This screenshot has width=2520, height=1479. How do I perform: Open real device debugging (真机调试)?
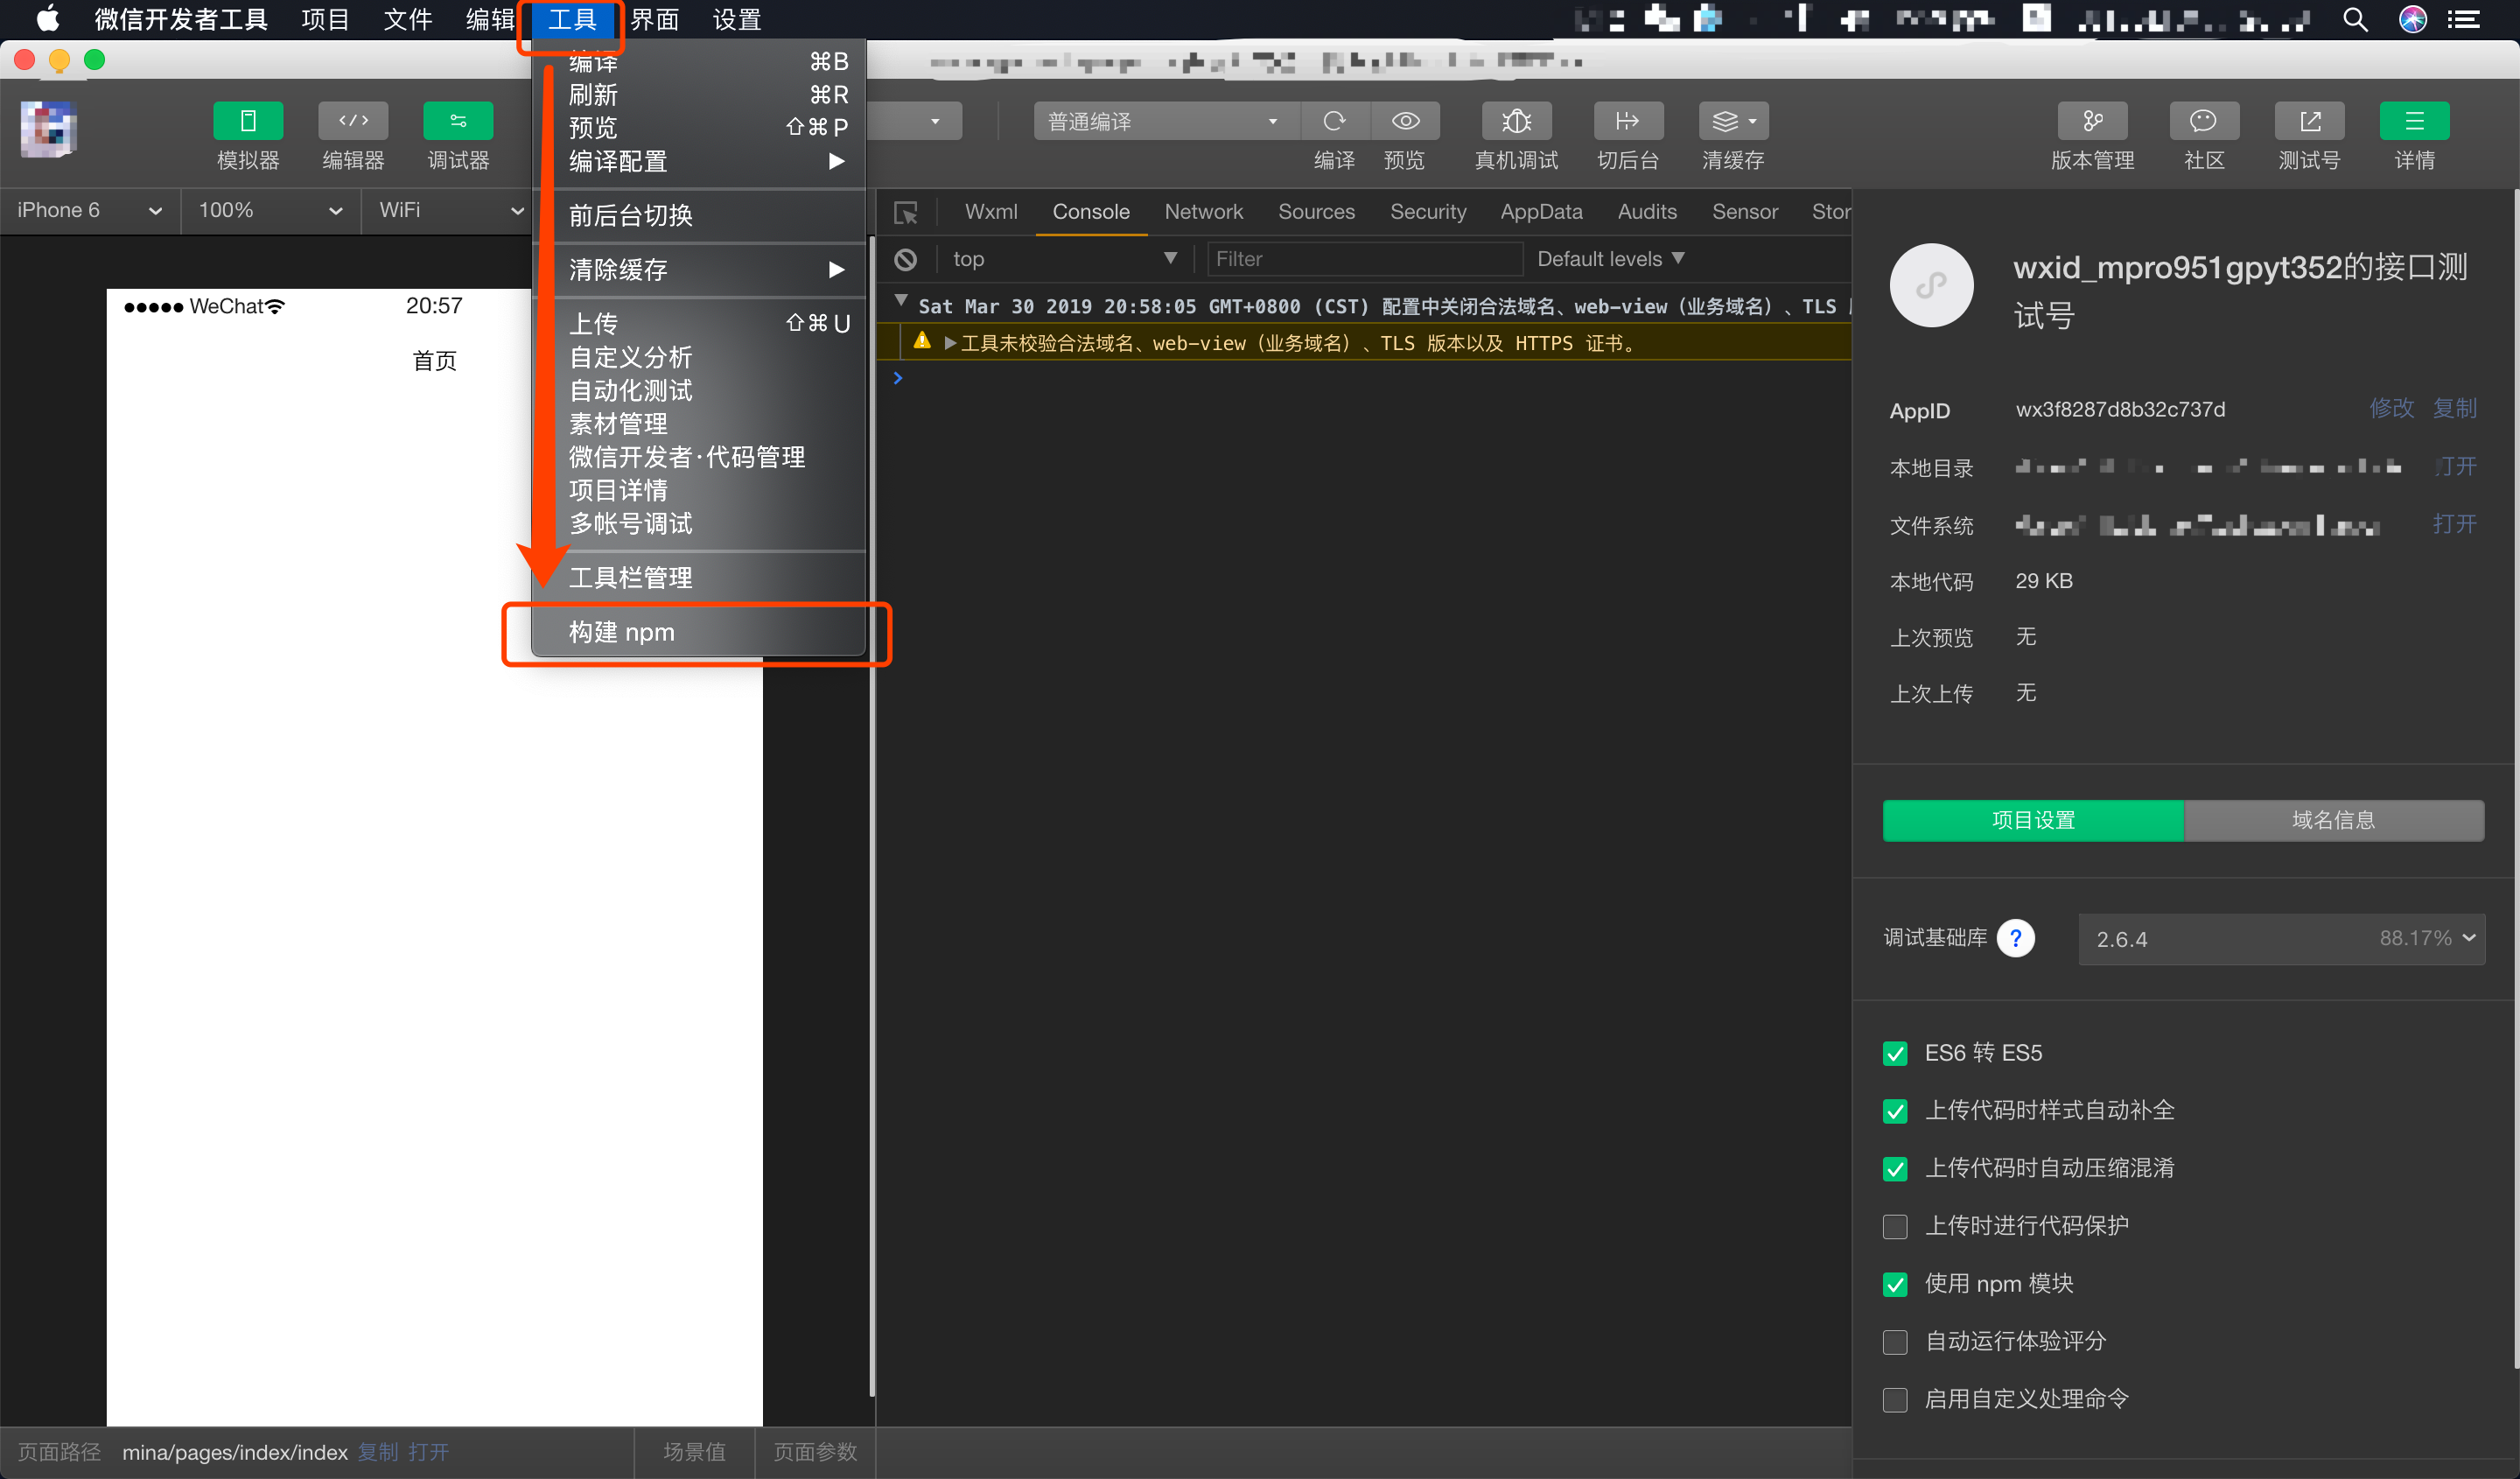click(1516, 121)
